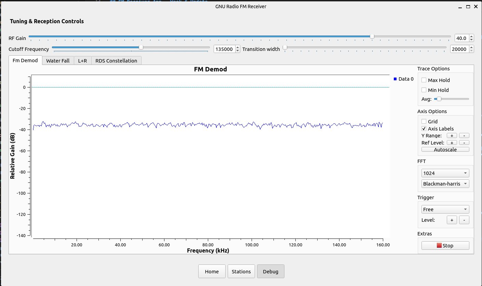Uncheck the Axis Labels checkbox
482x286 pixels.
coord(424,128)
